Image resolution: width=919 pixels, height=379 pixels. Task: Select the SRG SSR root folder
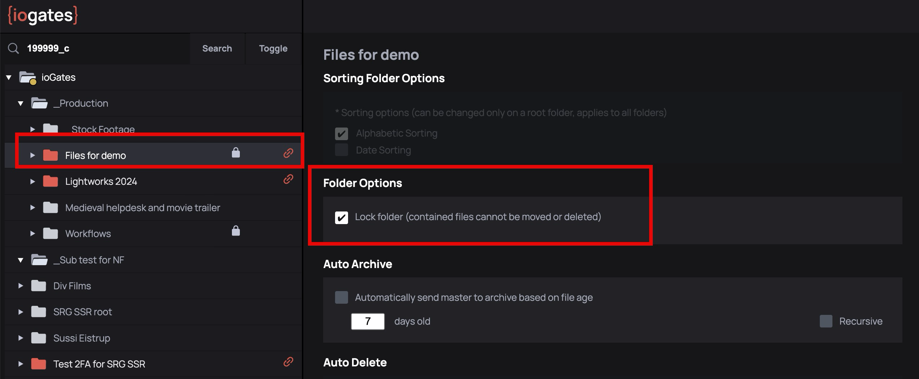[x=83, y=312]
